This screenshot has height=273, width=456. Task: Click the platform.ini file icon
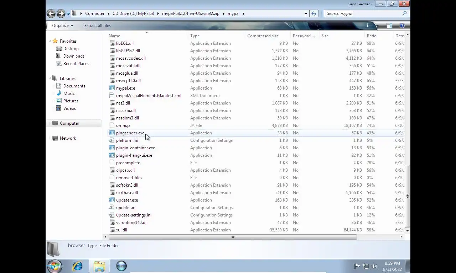[x=112, y=140]
